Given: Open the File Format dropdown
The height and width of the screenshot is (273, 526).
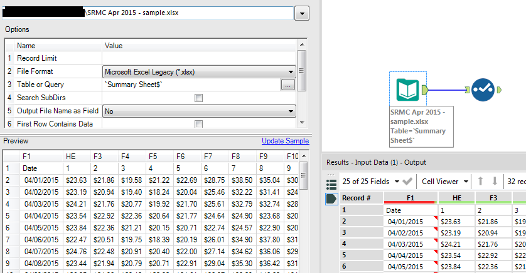Looking at the screenshot, I should (x=291, y=71).
